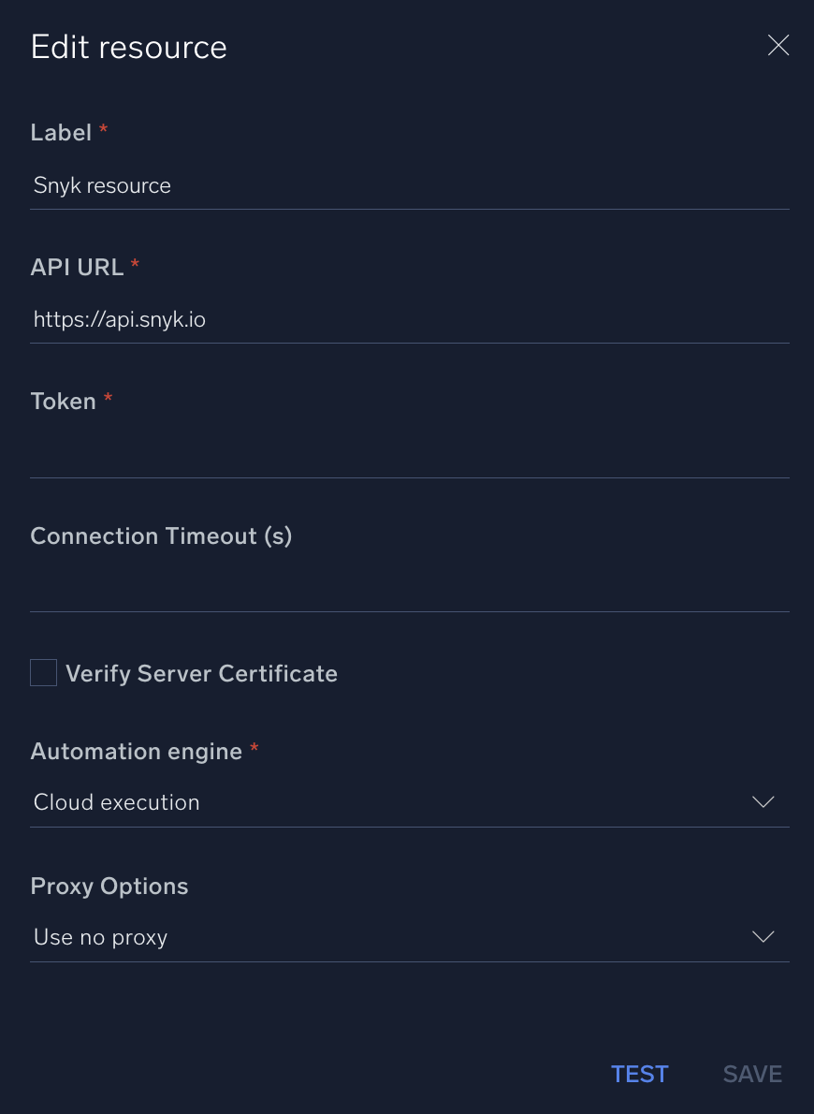Click the Use no proxy value

(x=99, y=937)
